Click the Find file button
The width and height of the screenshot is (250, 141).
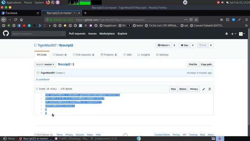click(x=193, y=64)
